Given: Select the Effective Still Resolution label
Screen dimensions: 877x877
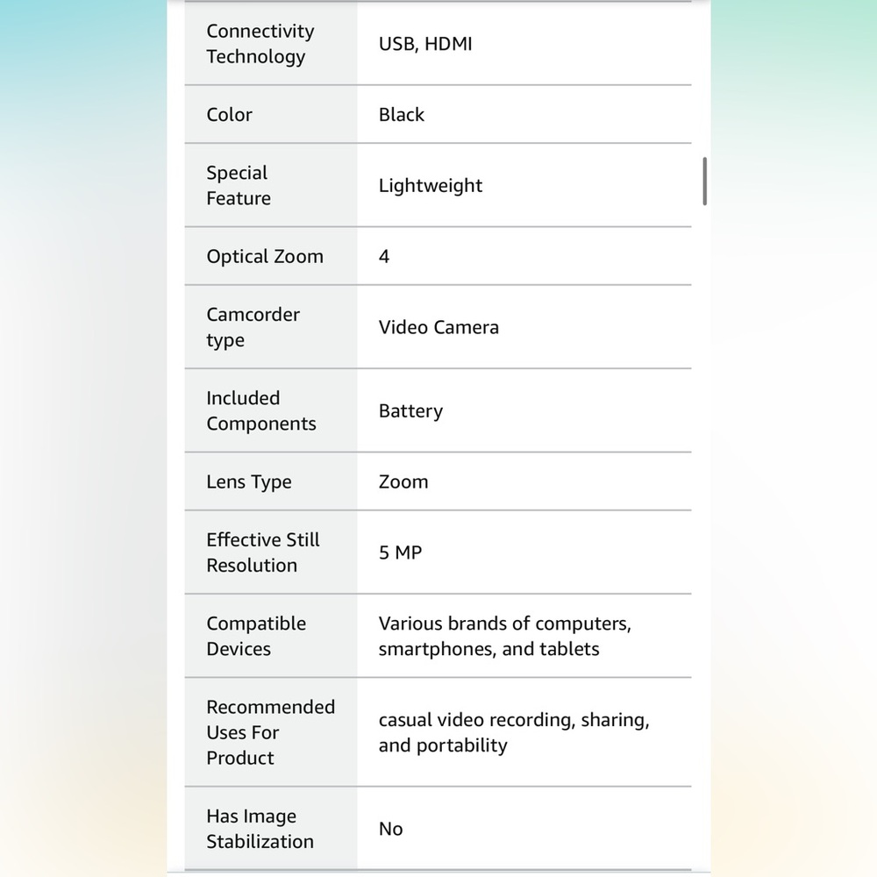Looking at the screenshot, I should point(263,553).
